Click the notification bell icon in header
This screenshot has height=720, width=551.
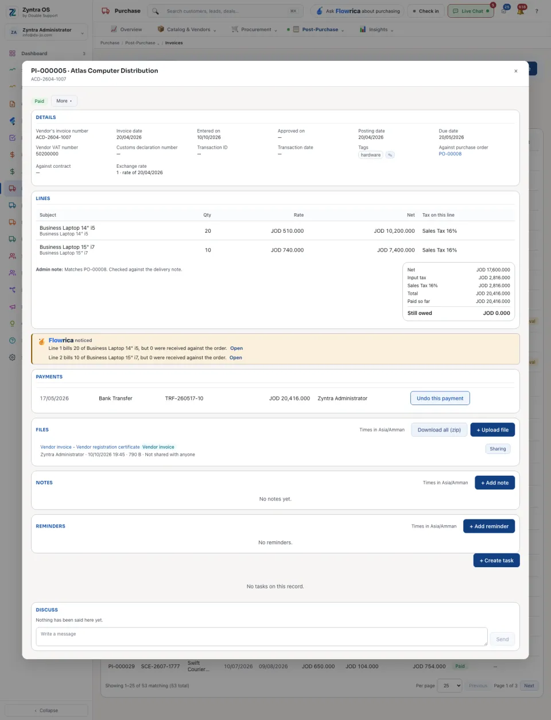click(521, 11)
